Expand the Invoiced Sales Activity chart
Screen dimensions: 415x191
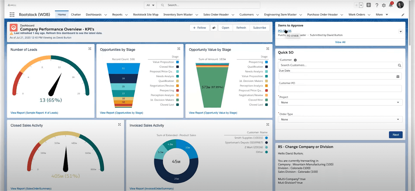click(x=268, y=125)
